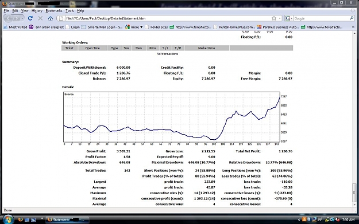Open the Login bookmark
359x224 pixels.
pyautogui.click(x=72, y=27)
